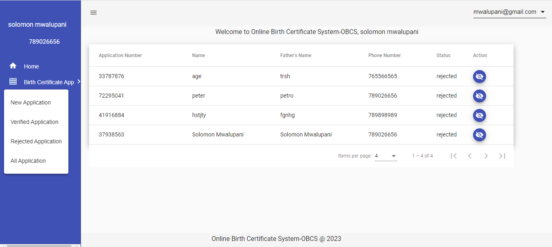Open the Items per page dropdown
Viewport: 552px width, 247px height.
coord(386,156)
